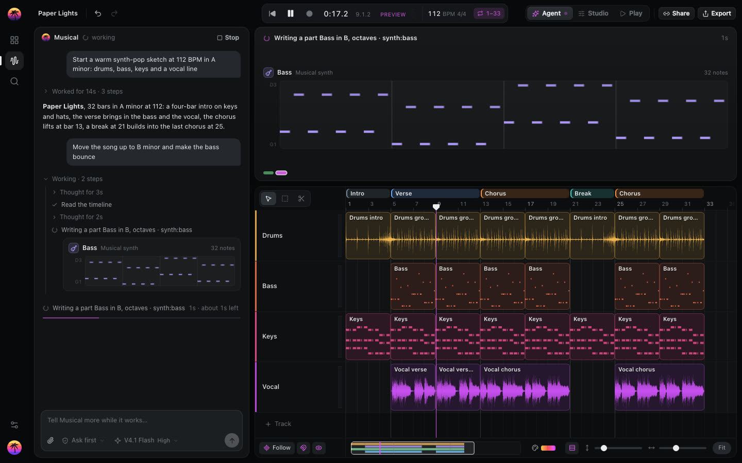Switch to Studio mode tab
This screenshot has width=742, height=463.
point(593,13)
